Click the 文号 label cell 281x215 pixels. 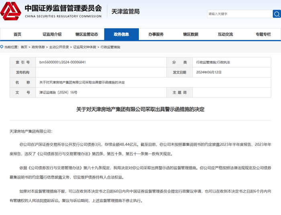22,92
